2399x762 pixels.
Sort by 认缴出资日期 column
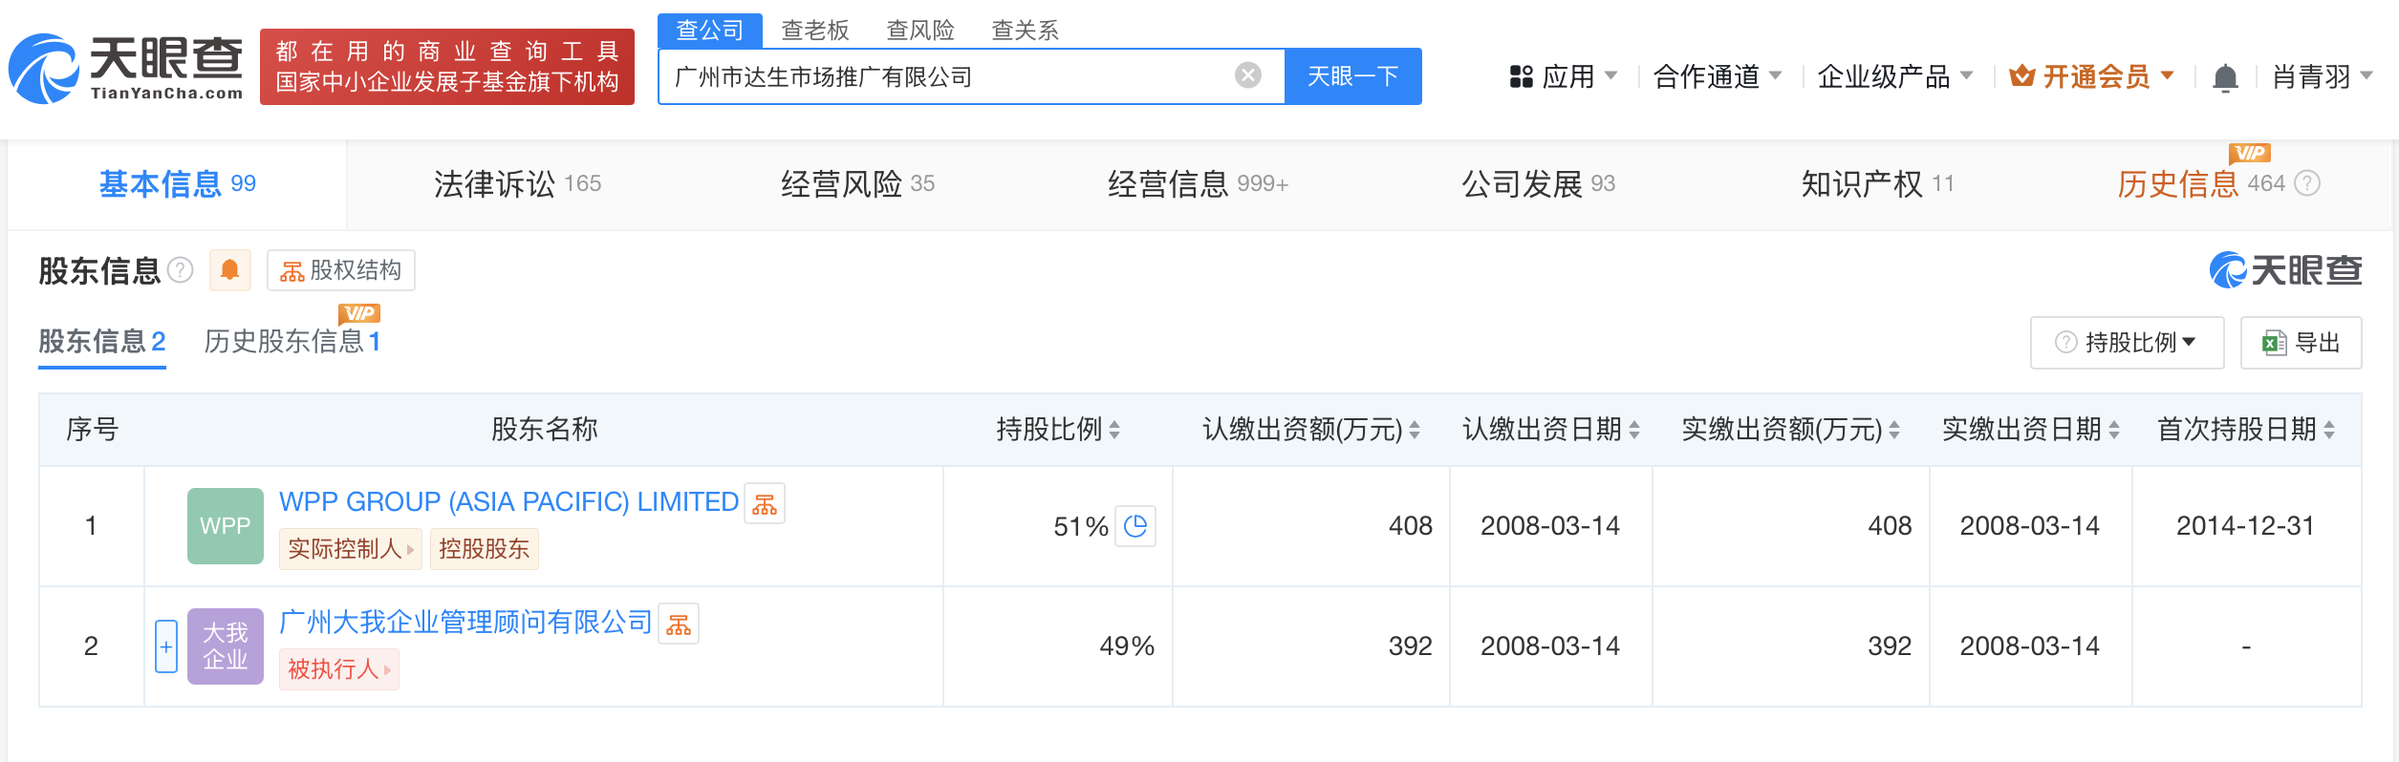[x=1634, y=431]
